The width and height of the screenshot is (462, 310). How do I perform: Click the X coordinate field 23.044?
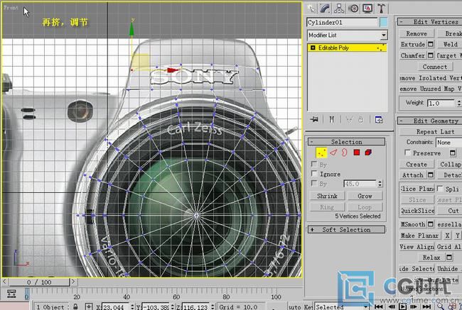pyautogui.click(x=115, y=306)
